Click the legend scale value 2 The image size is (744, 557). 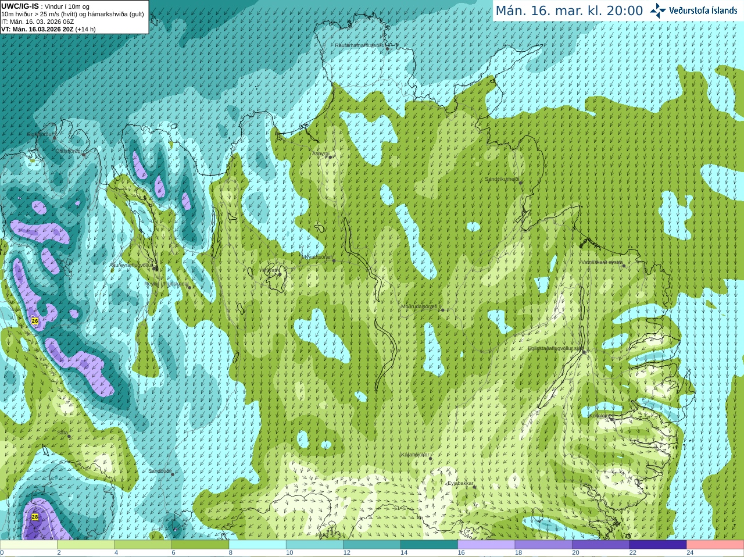point(59,553)
